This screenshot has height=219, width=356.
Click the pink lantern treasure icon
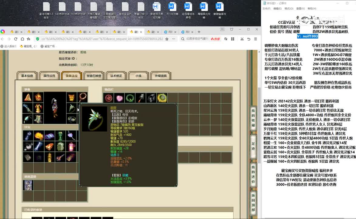[71, 146]
